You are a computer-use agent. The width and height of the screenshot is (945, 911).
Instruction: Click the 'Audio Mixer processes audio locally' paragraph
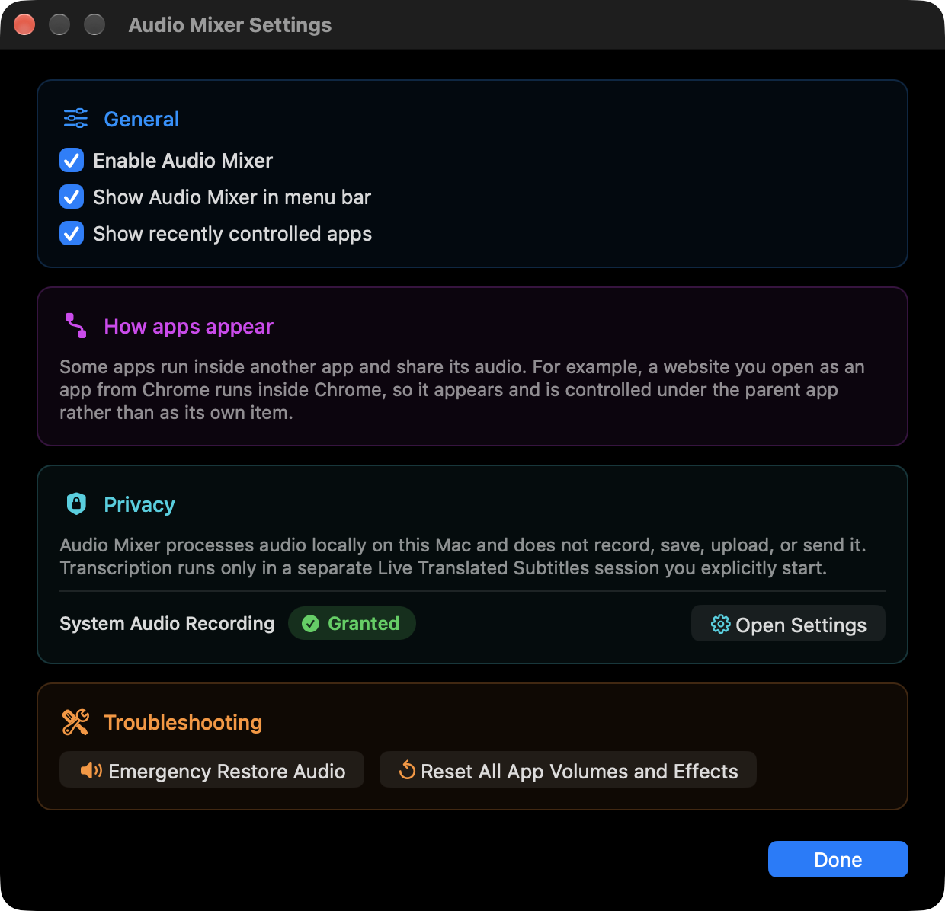463,557
